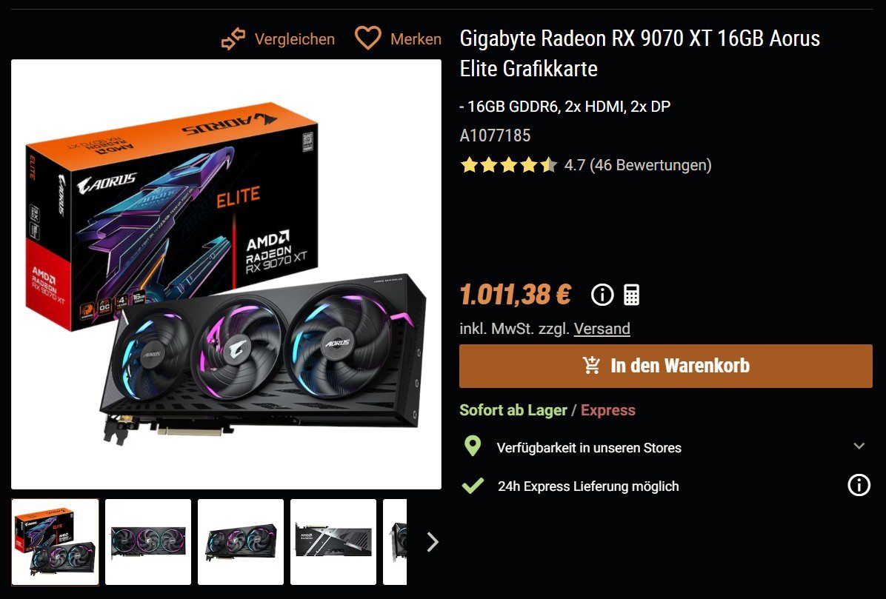Show next product thumbnails with the arrow
886x599 pixels.
[433, 542]
